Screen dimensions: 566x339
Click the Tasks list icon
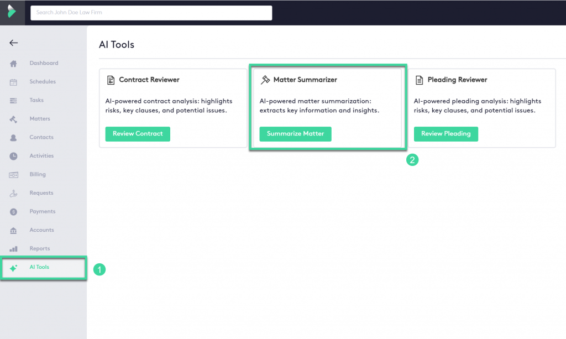click(x=14, y=101)
